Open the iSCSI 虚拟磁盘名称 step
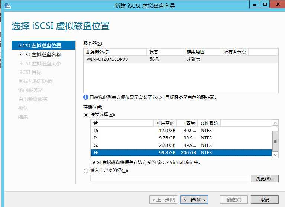The image size is (285, 207). (x=40, y=55)
